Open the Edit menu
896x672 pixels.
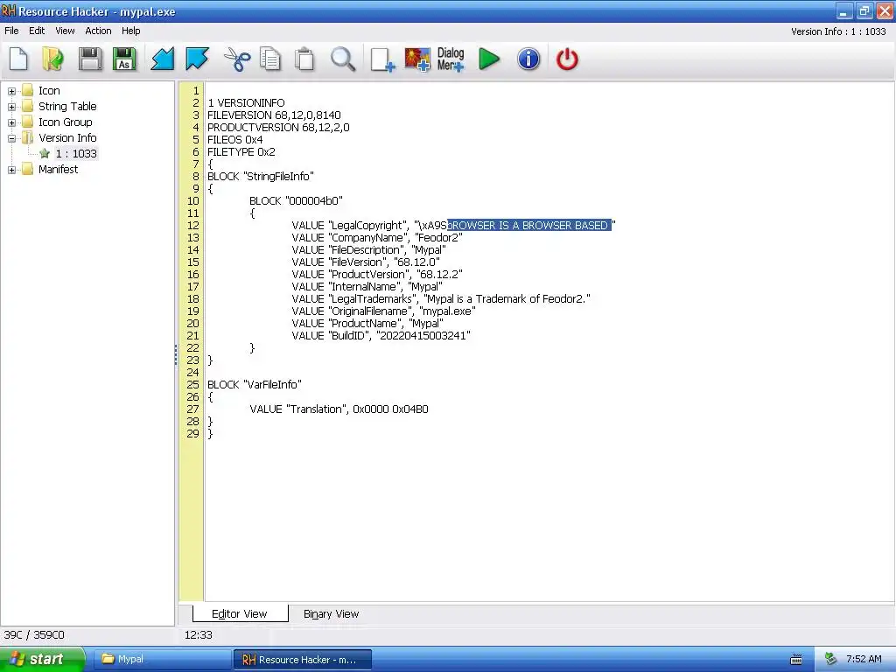37,31
